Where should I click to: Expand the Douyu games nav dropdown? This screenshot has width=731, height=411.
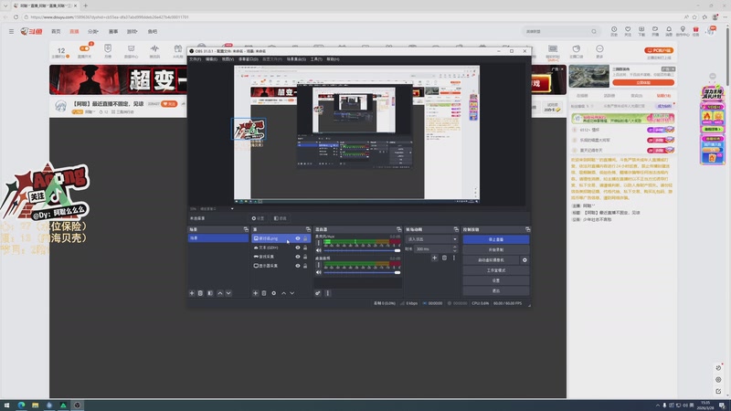(x=132, y=31)
